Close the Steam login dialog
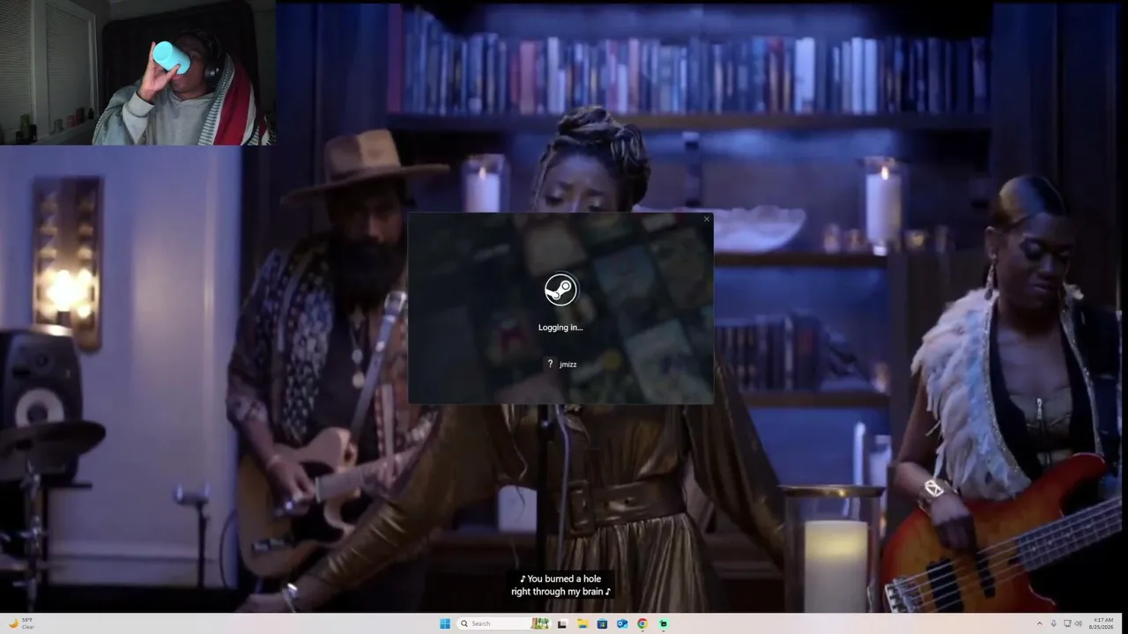Screen dimensions: 1128x634 [x=706, y=219]
